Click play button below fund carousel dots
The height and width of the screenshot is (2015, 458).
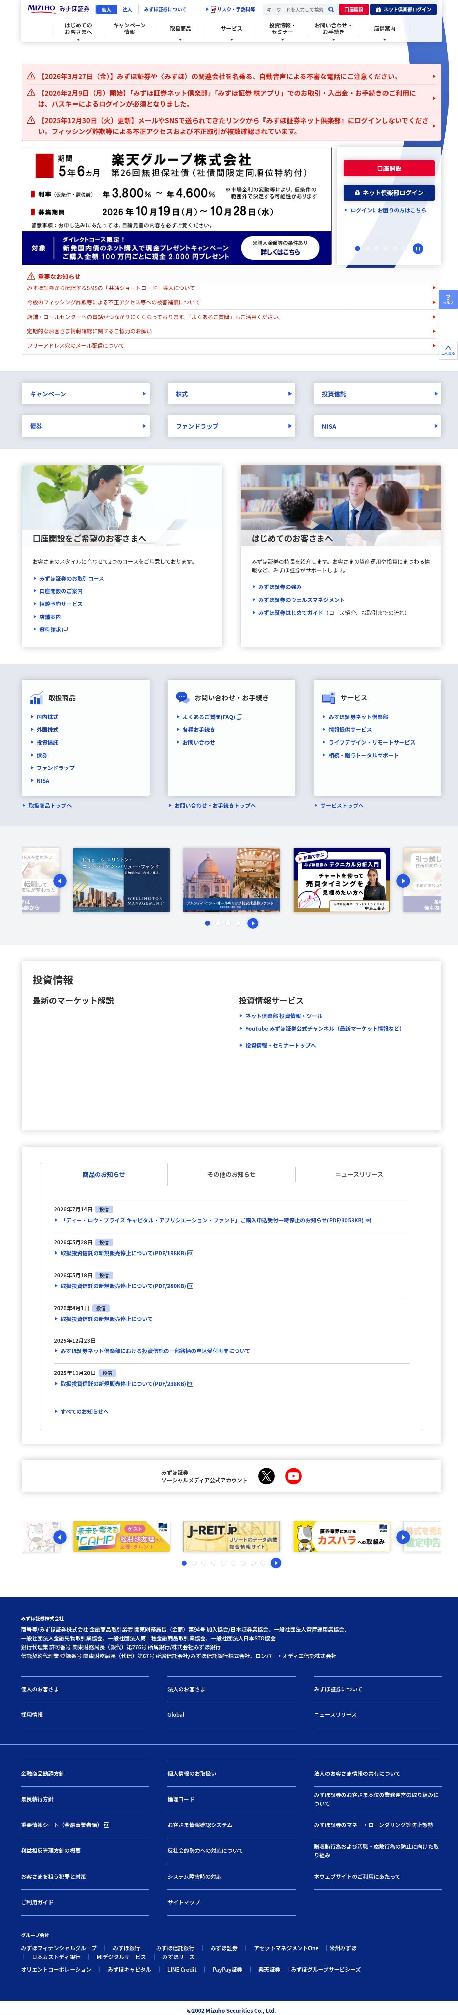(x=253, y=923)
